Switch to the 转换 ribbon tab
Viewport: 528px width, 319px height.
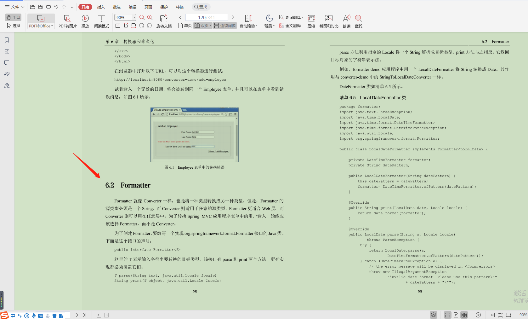pos(179,7)
